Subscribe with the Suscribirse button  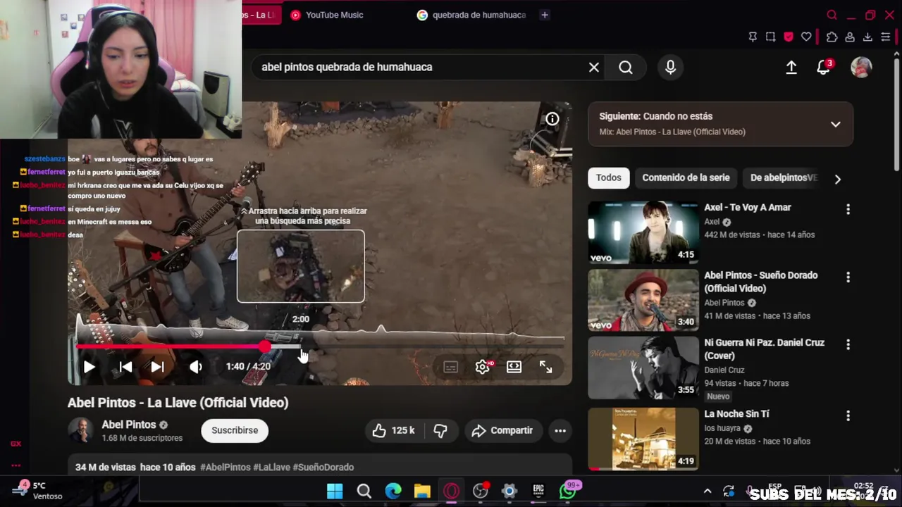[x=235, y=430]
